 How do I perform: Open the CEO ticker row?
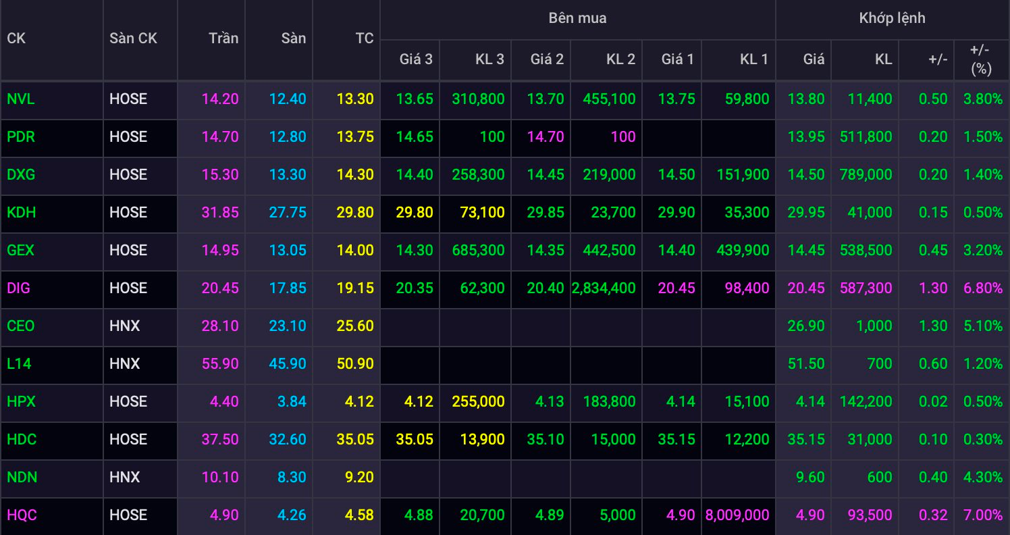click(20, 326)
